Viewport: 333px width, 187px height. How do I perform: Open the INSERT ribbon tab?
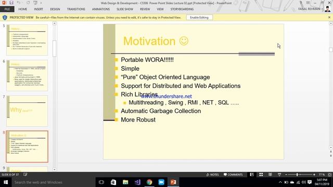coord(39,9)
